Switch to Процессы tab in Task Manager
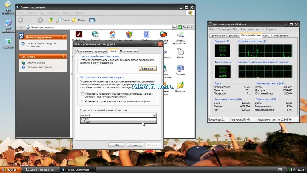The height and width of the screenshot is (173, 307). 233,36
